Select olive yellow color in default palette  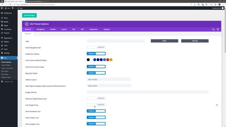click(111, 60)
